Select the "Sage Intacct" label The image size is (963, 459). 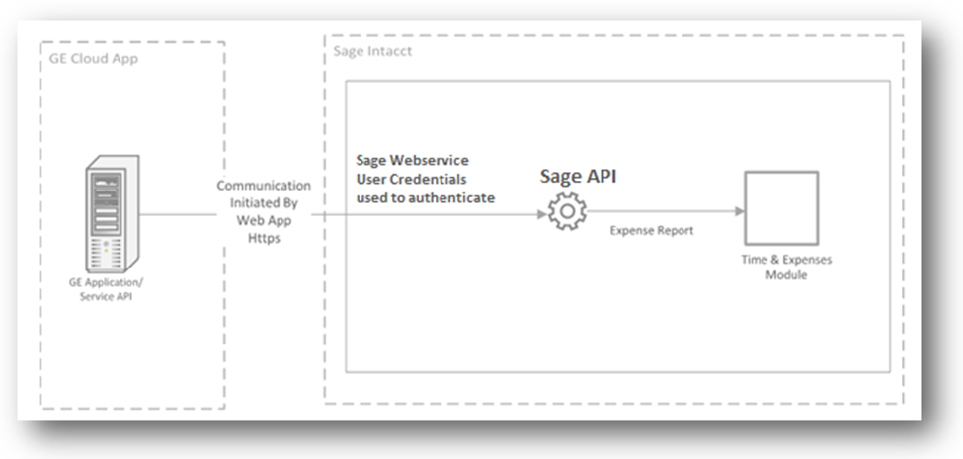pyautogui.click(x=372, y=51)
